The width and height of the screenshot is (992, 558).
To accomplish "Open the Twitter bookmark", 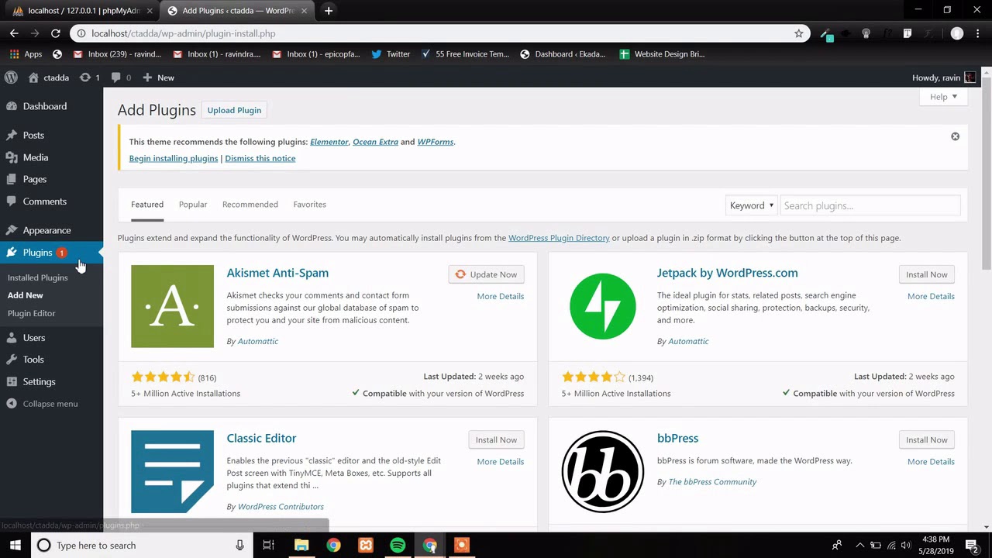I will coord(391,54).
